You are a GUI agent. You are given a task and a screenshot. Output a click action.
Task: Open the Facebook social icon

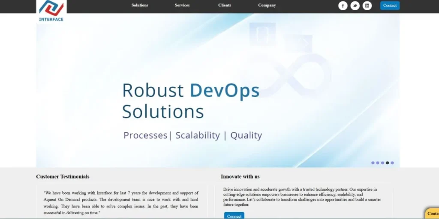343,6
